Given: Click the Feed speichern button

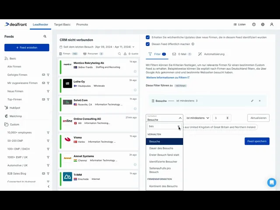Looking at the screenshot, I should tap(257, 141).
